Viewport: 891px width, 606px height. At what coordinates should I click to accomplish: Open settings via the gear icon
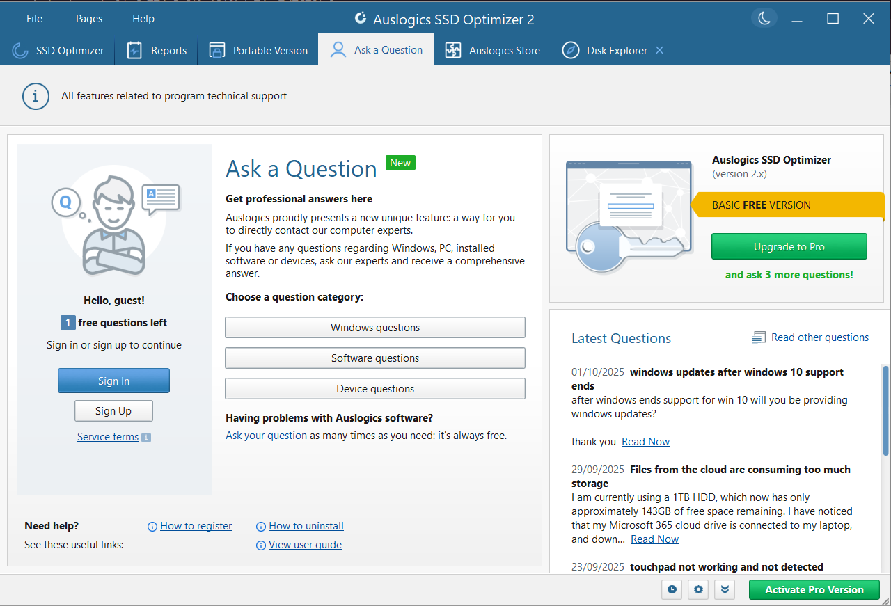pos(697,589)
